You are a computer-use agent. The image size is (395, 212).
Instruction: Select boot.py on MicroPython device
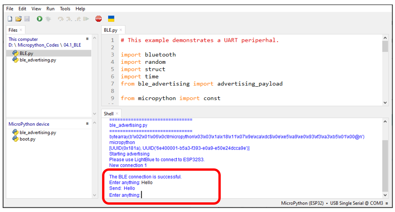[28, 139]
